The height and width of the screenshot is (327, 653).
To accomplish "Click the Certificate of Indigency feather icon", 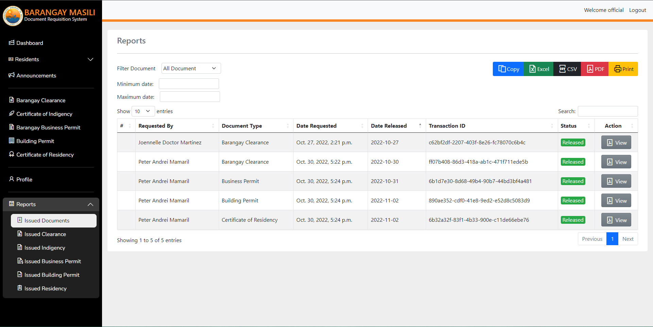I will (12, 114).
